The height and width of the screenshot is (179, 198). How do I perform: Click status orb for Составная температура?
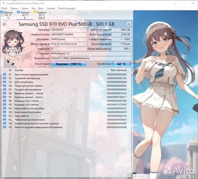[x=5, y=78]
